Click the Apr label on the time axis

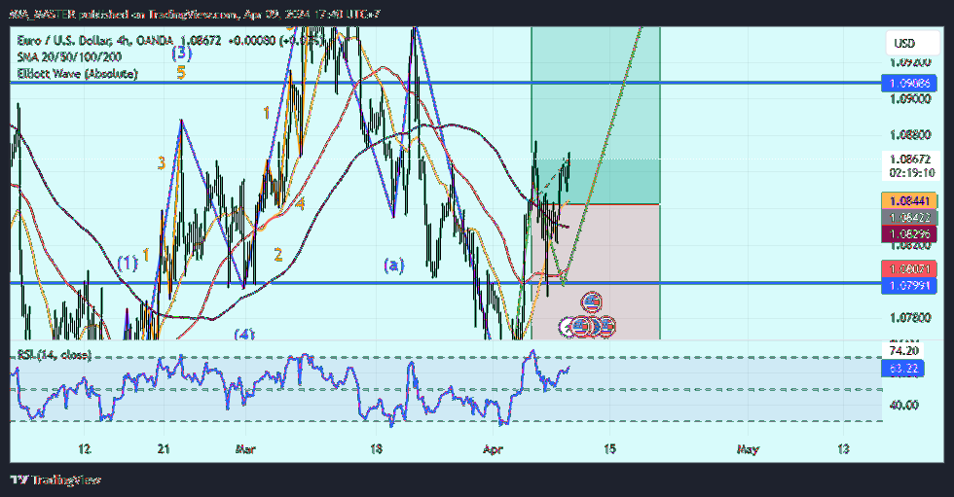(493, 449)
